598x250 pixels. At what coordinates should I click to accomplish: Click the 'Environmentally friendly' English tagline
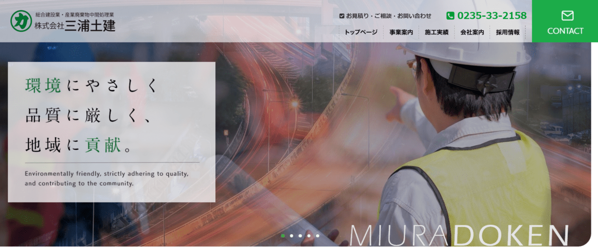coord(107,178)
